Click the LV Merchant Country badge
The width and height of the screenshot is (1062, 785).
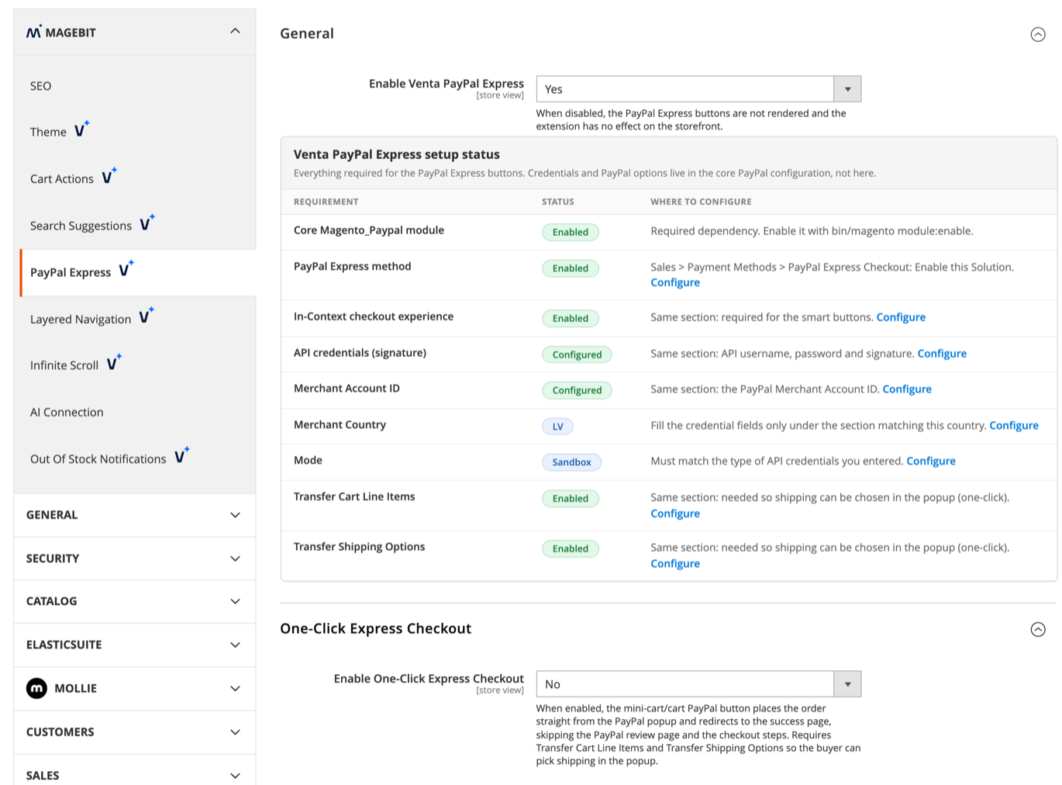[x=558, y=427]
